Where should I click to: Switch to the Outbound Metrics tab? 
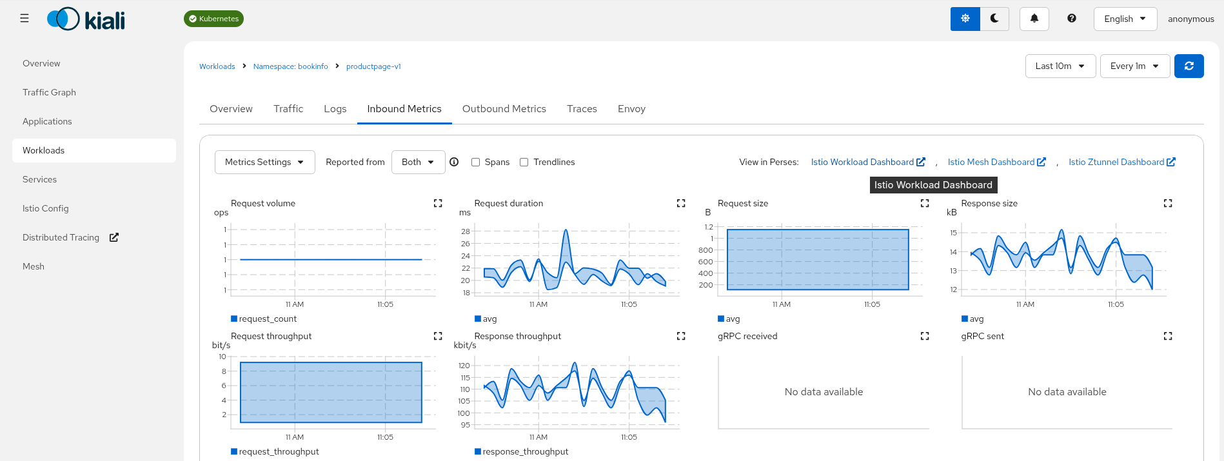(504, 109)
